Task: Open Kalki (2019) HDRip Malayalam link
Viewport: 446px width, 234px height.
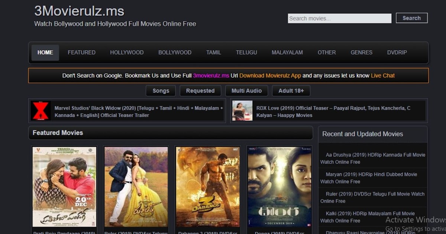Action: (x=368, y=217)
